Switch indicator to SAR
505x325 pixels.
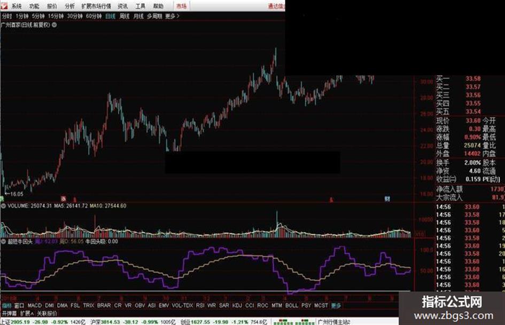[224, 306]
